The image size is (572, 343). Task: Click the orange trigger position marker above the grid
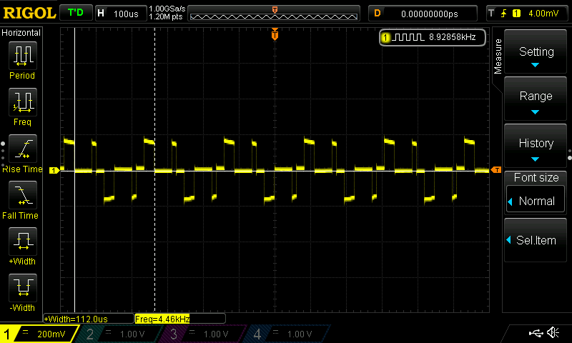275,34
